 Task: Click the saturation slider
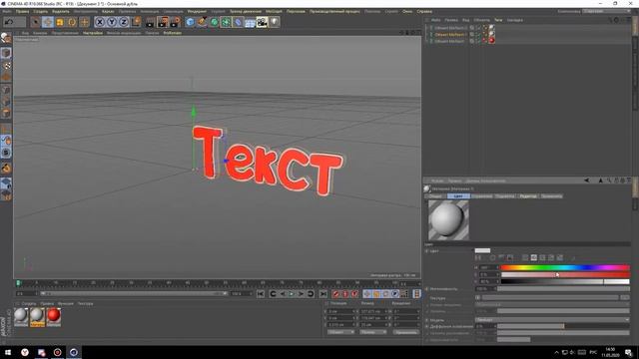565,275
